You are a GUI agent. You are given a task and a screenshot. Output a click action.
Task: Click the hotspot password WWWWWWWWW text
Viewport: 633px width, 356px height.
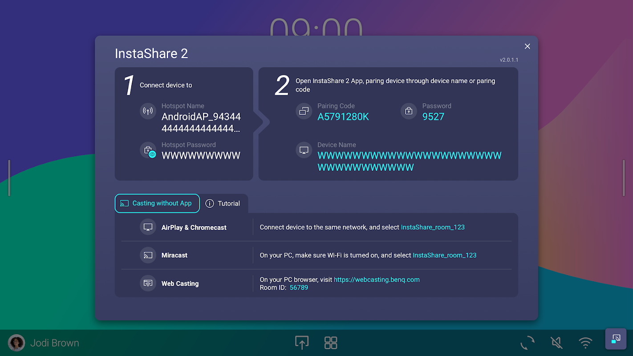pos(201,156)
